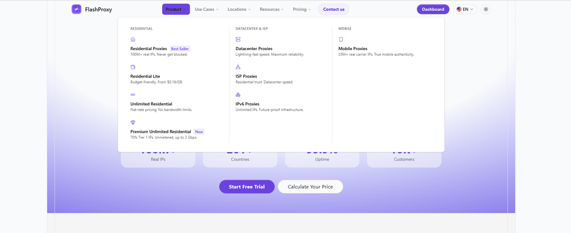Expand the Locations dropdown
This screenshot has width=571, height=233.
(239, 10)
